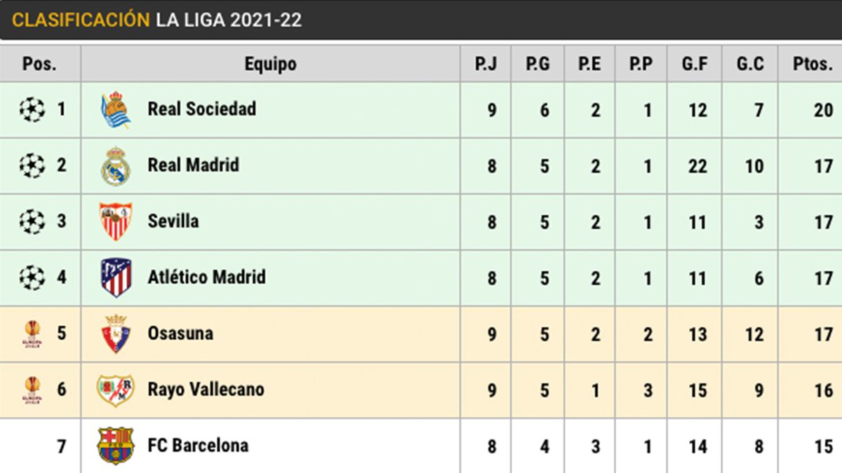This screenshot has height=473, width=842.
Task: Click Champions League icon beside position 1
Action: tap(32, 110)
